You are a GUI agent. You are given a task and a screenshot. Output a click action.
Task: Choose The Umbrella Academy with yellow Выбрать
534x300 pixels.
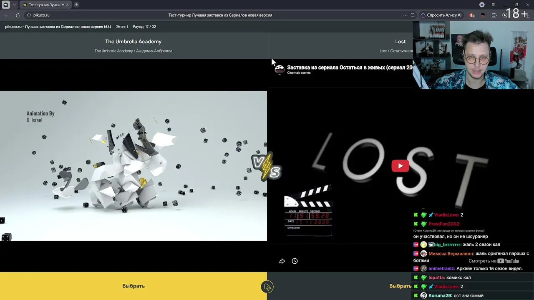[133, 286]
